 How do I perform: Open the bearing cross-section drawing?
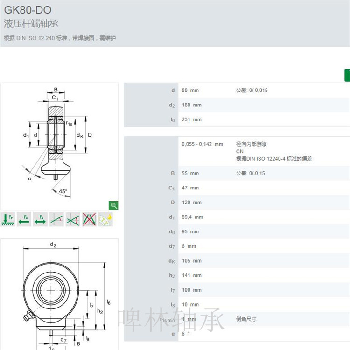pyautogui.click(x=59, y=146)
